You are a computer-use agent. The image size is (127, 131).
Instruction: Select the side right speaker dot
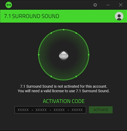(89, 55)
